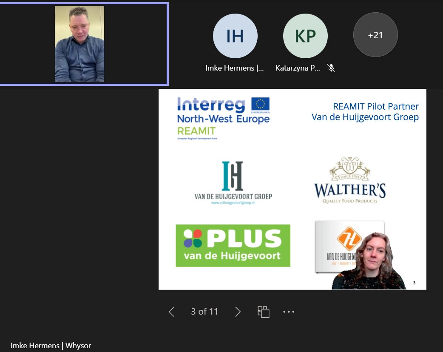Click the Walther's Quality Food Products logo
The width and height of the screenshot is (443, 352).
pos(350,180)
